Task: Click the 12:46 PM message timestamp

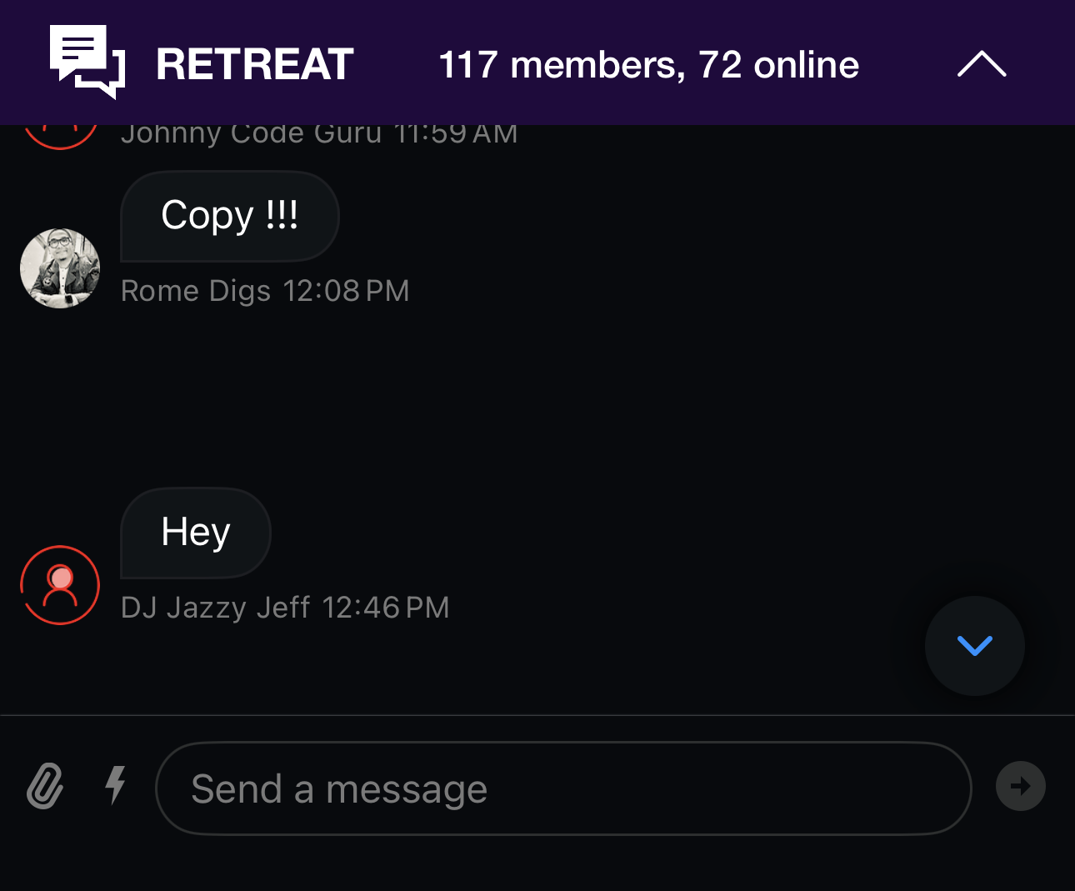Action: tap(385, 608)
